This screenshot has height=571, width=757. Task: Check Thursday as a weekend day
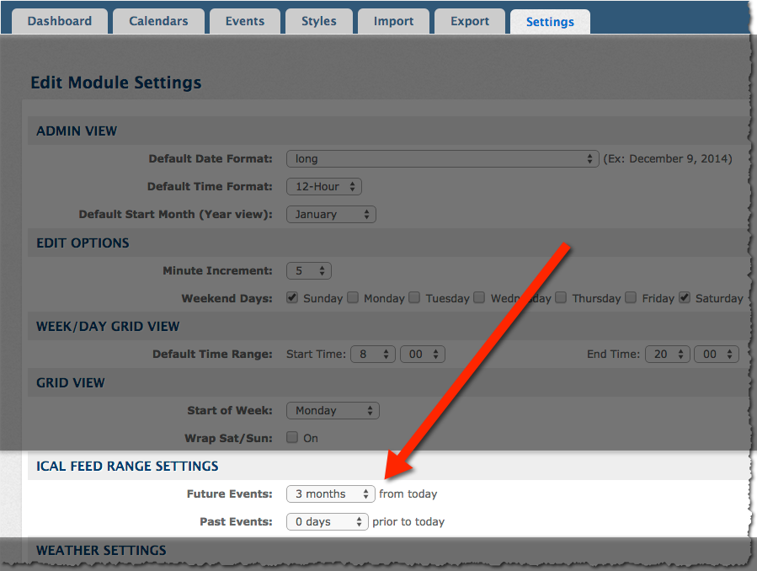pyautogui.click(x=561, y=297)
